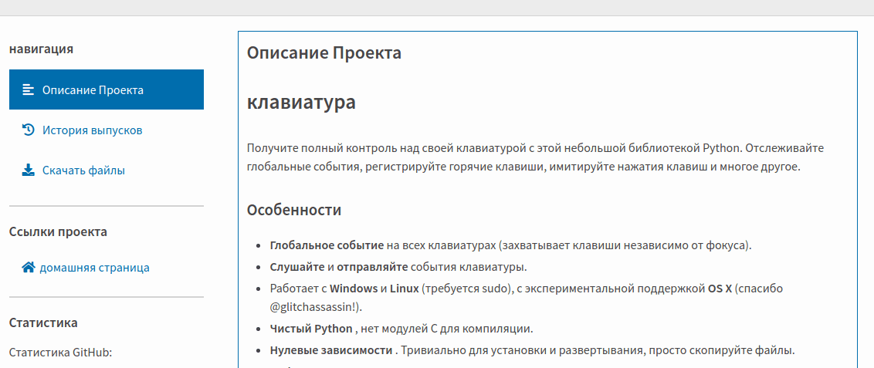Click the 'Статистика GitHub:' label

tap(60, 353)
